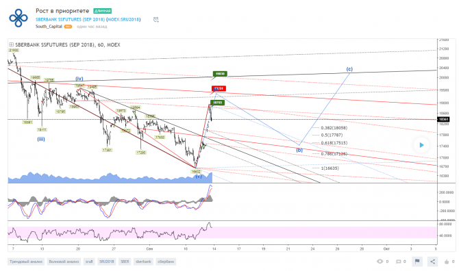Select the SBER tag

click(125, 261)
